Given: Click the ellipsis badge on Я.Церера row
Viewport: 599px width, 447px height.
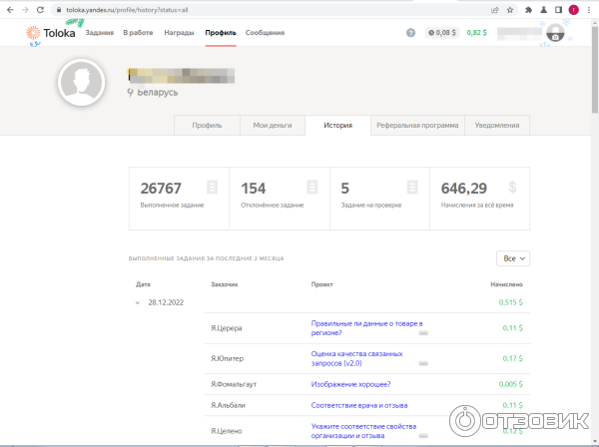Looking at the screenshot, I should tap(423, 333).
